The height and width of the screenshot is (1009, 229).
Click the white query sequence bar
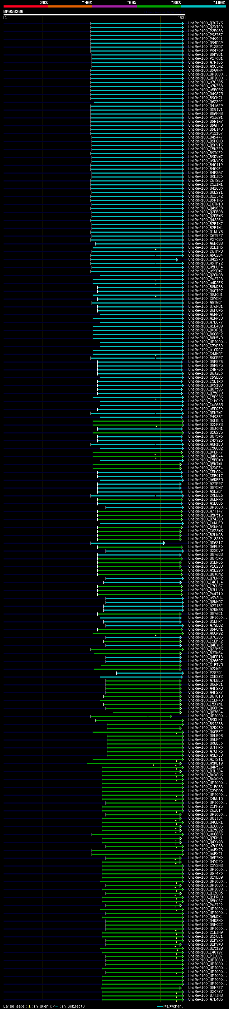94,15
